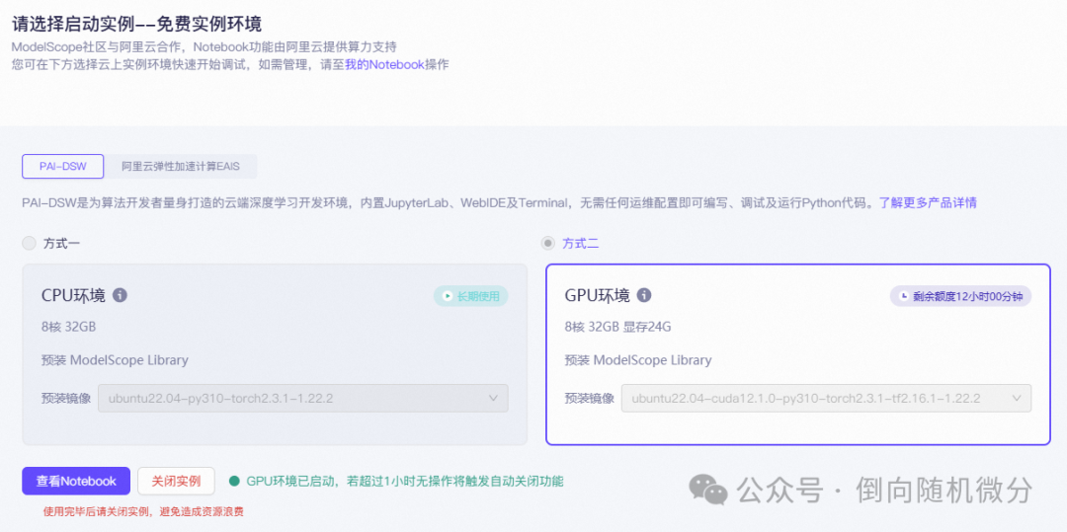Switch to the PAI-DSW tab
Viewport: 1067px width, 532px height.
click(62, 167)
